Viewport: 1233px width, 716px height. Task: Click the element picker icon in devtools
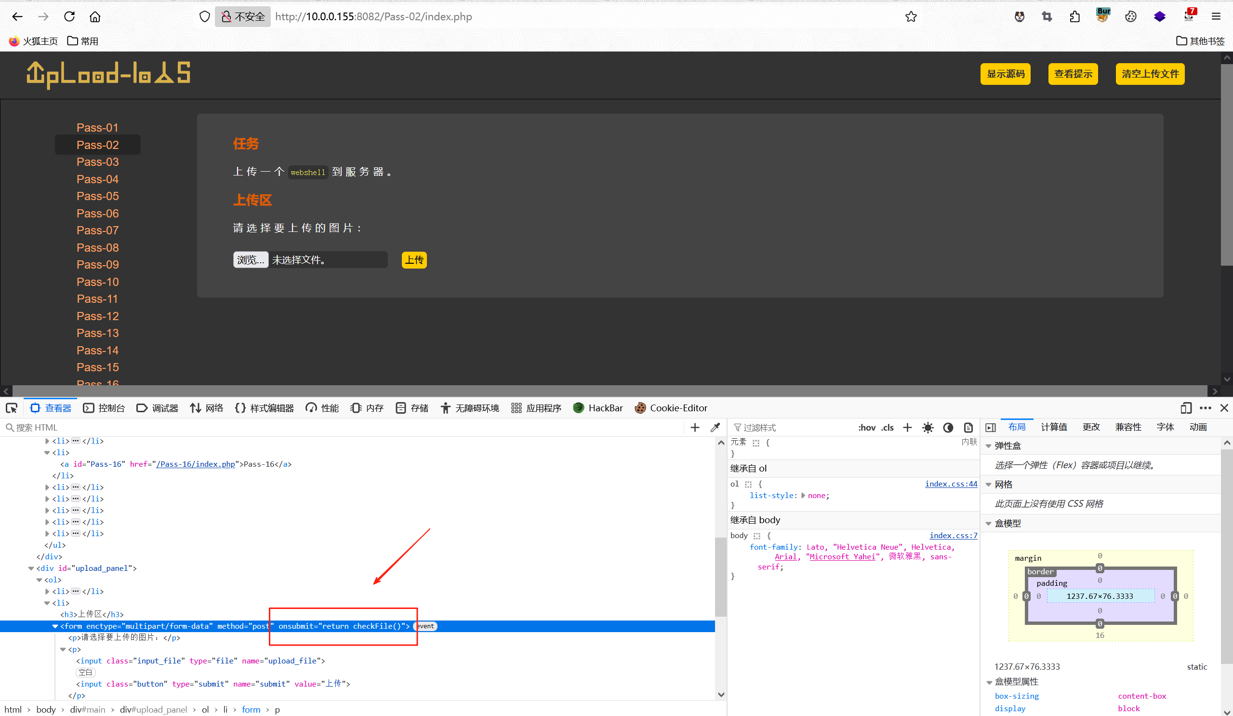[12, 408]
